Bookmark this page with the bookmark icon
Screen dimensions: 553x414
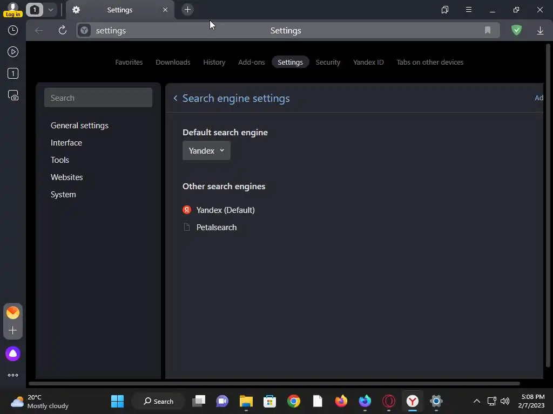click(488, 30)
